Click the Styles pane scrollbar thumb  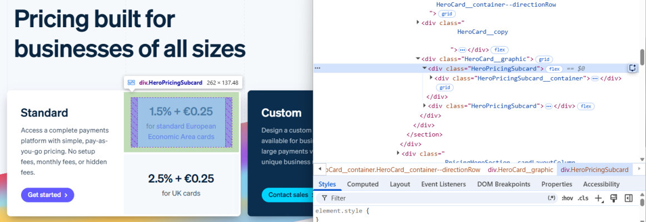tap(642, 202)
